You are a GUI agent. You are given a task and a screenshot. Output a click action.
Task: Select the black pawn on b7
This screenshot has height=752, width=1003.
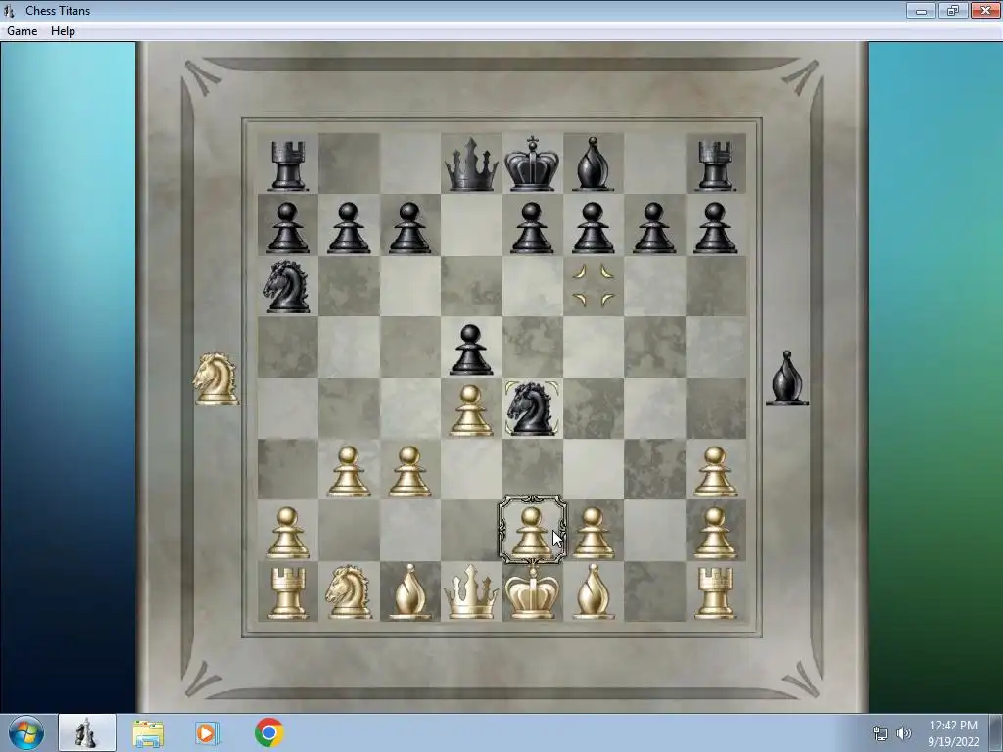click(x=348, y=227)
